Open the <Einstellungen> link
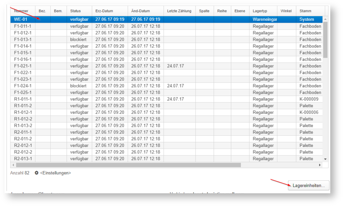The image size is (343, 206). point(55,173)
